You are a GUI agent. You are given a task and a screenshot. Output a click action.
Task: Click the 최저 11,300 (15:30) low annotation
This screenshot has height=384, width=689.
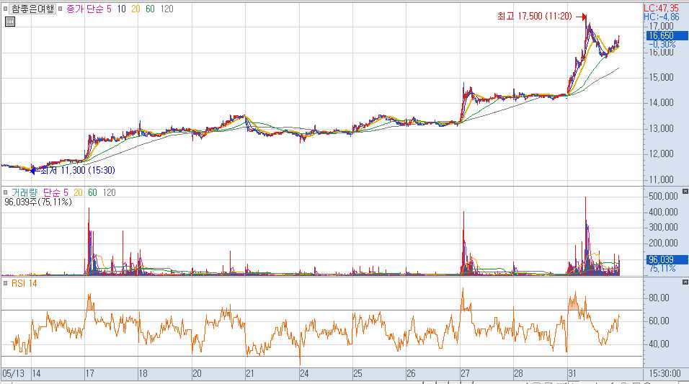pyautogui.click(x=78, y=171)
